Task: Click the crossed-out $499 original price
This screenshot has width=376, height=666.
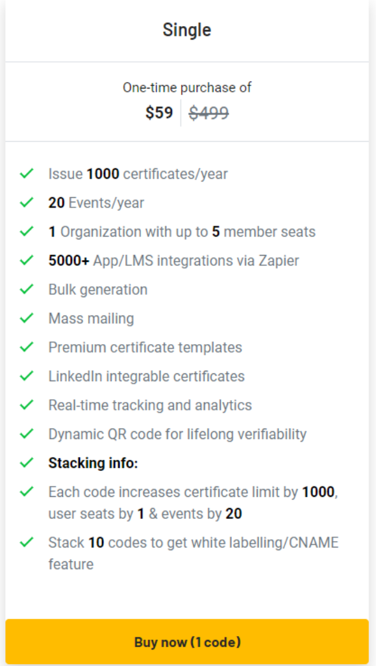Action: (x=209, y=113)
